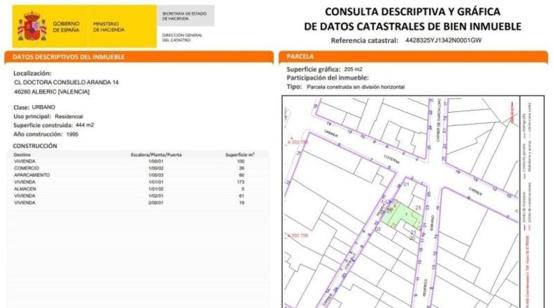
Task: Click the address CL Doctora Consuelo Aranda 14
Action: click(x=66, y=82)
